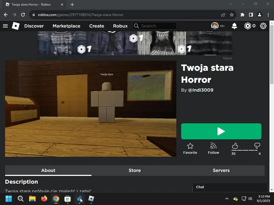Show hidden system tray icons

[227, 199]
